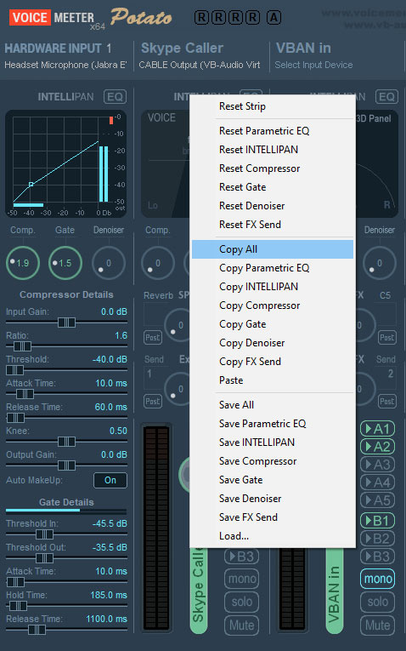This screenshot has height=651, width=406.
Task: Toggle Post button under VBAN in C5
Action: coord(387,337)
